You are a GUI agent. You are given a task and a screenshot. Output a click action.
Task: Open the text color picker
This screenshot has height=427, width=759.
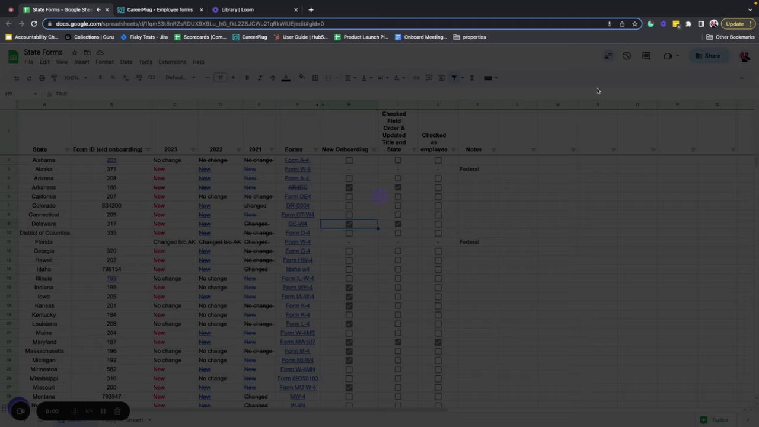(286, 78)
